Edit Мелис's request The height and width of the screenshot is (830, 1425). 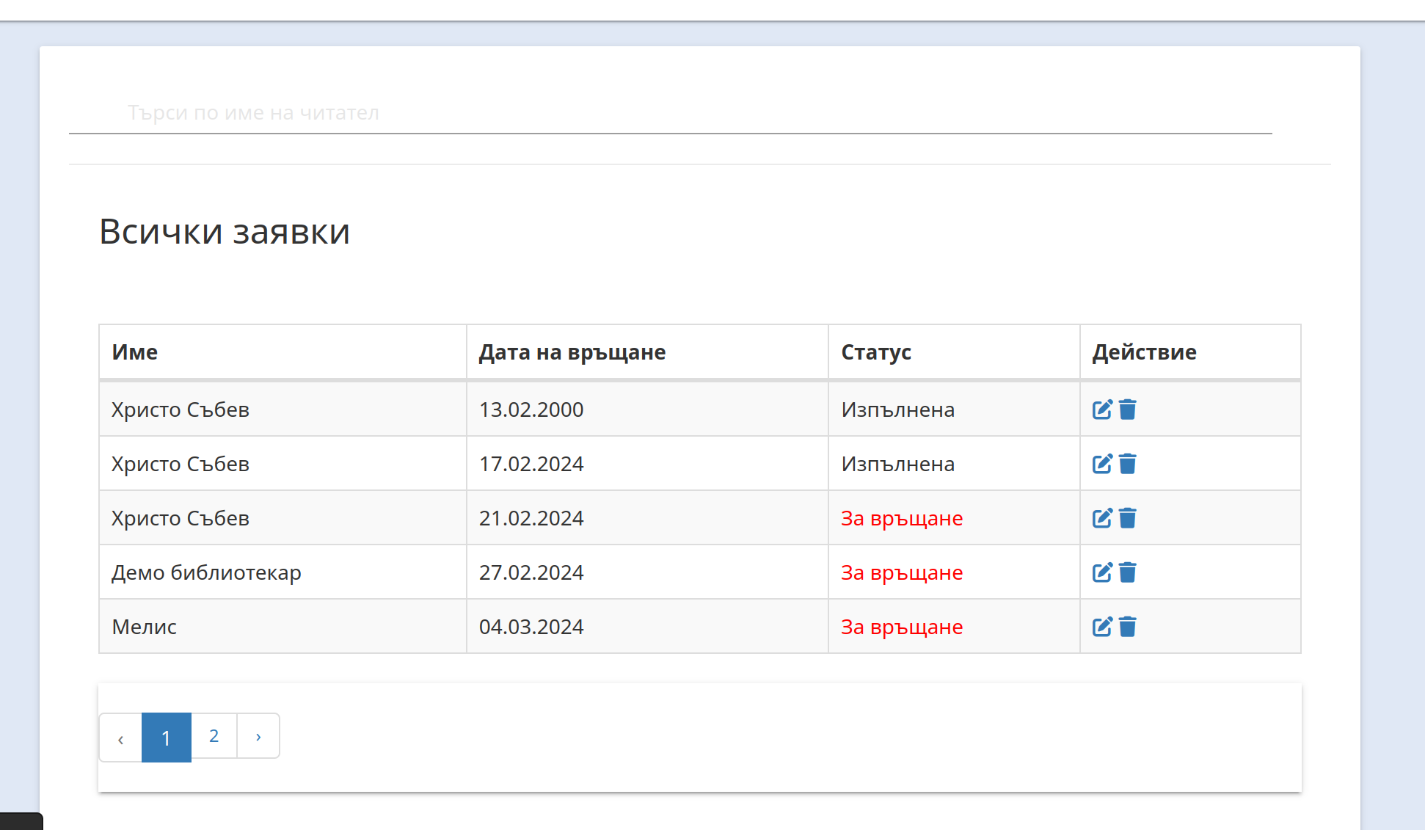[1102, 627]
